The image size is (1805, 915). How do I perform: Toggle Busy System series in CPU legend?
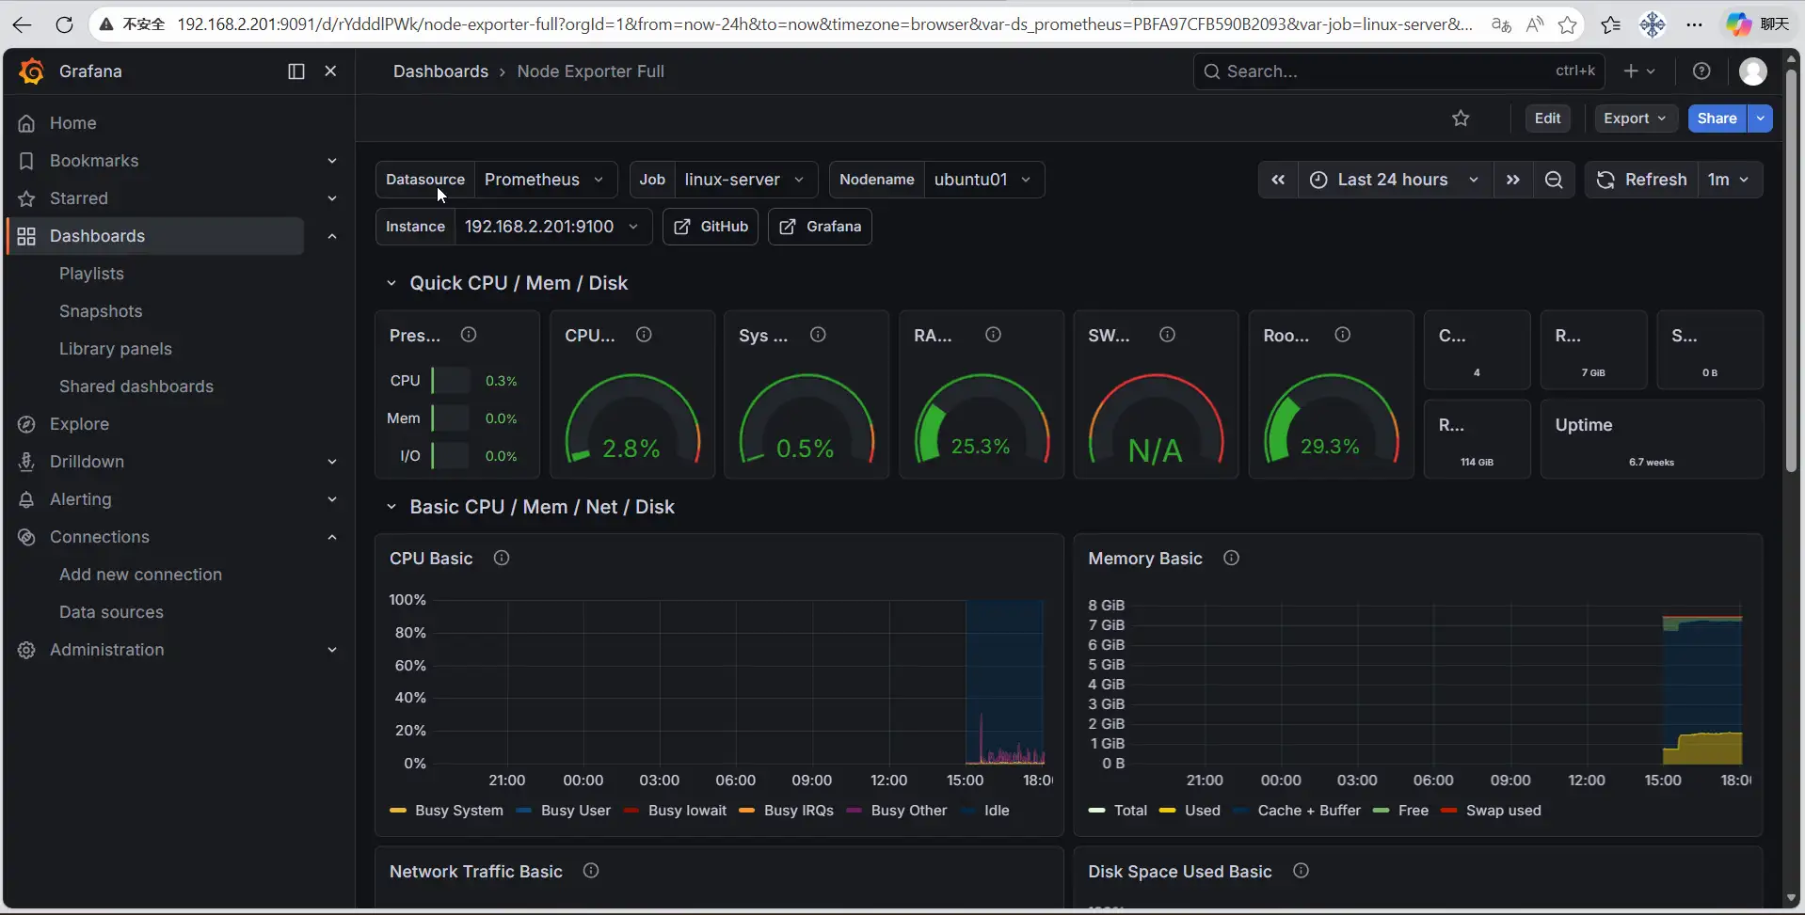[458, 811]
